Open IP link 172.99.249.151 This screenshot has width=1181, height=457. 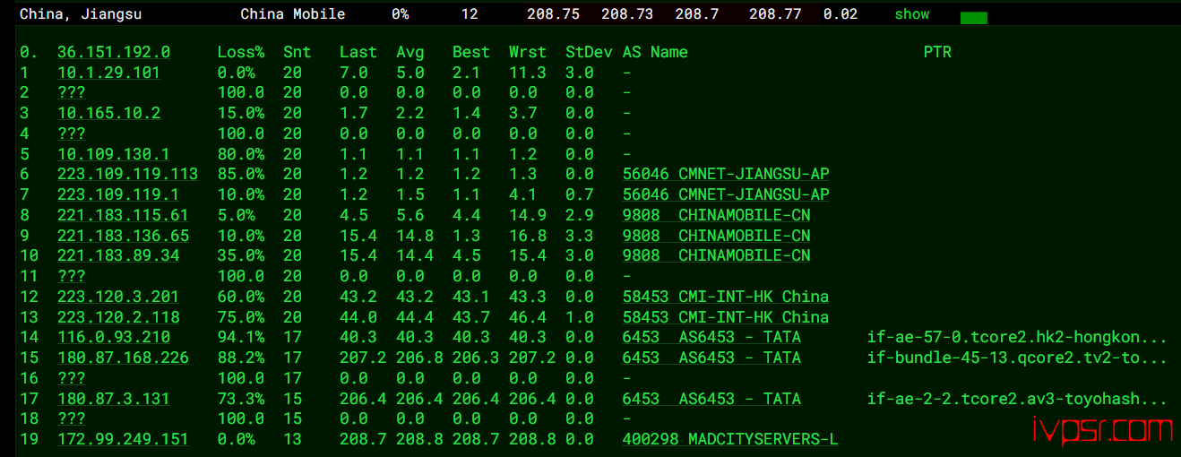pos(123,439)
